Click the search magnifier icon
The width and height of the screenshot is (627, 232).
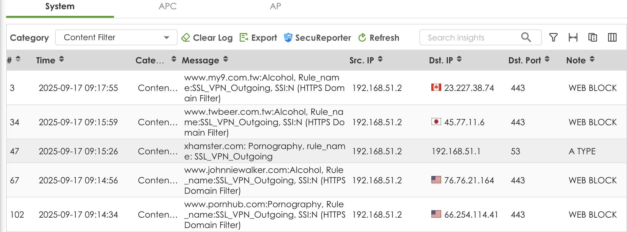(x=526, y=37)
